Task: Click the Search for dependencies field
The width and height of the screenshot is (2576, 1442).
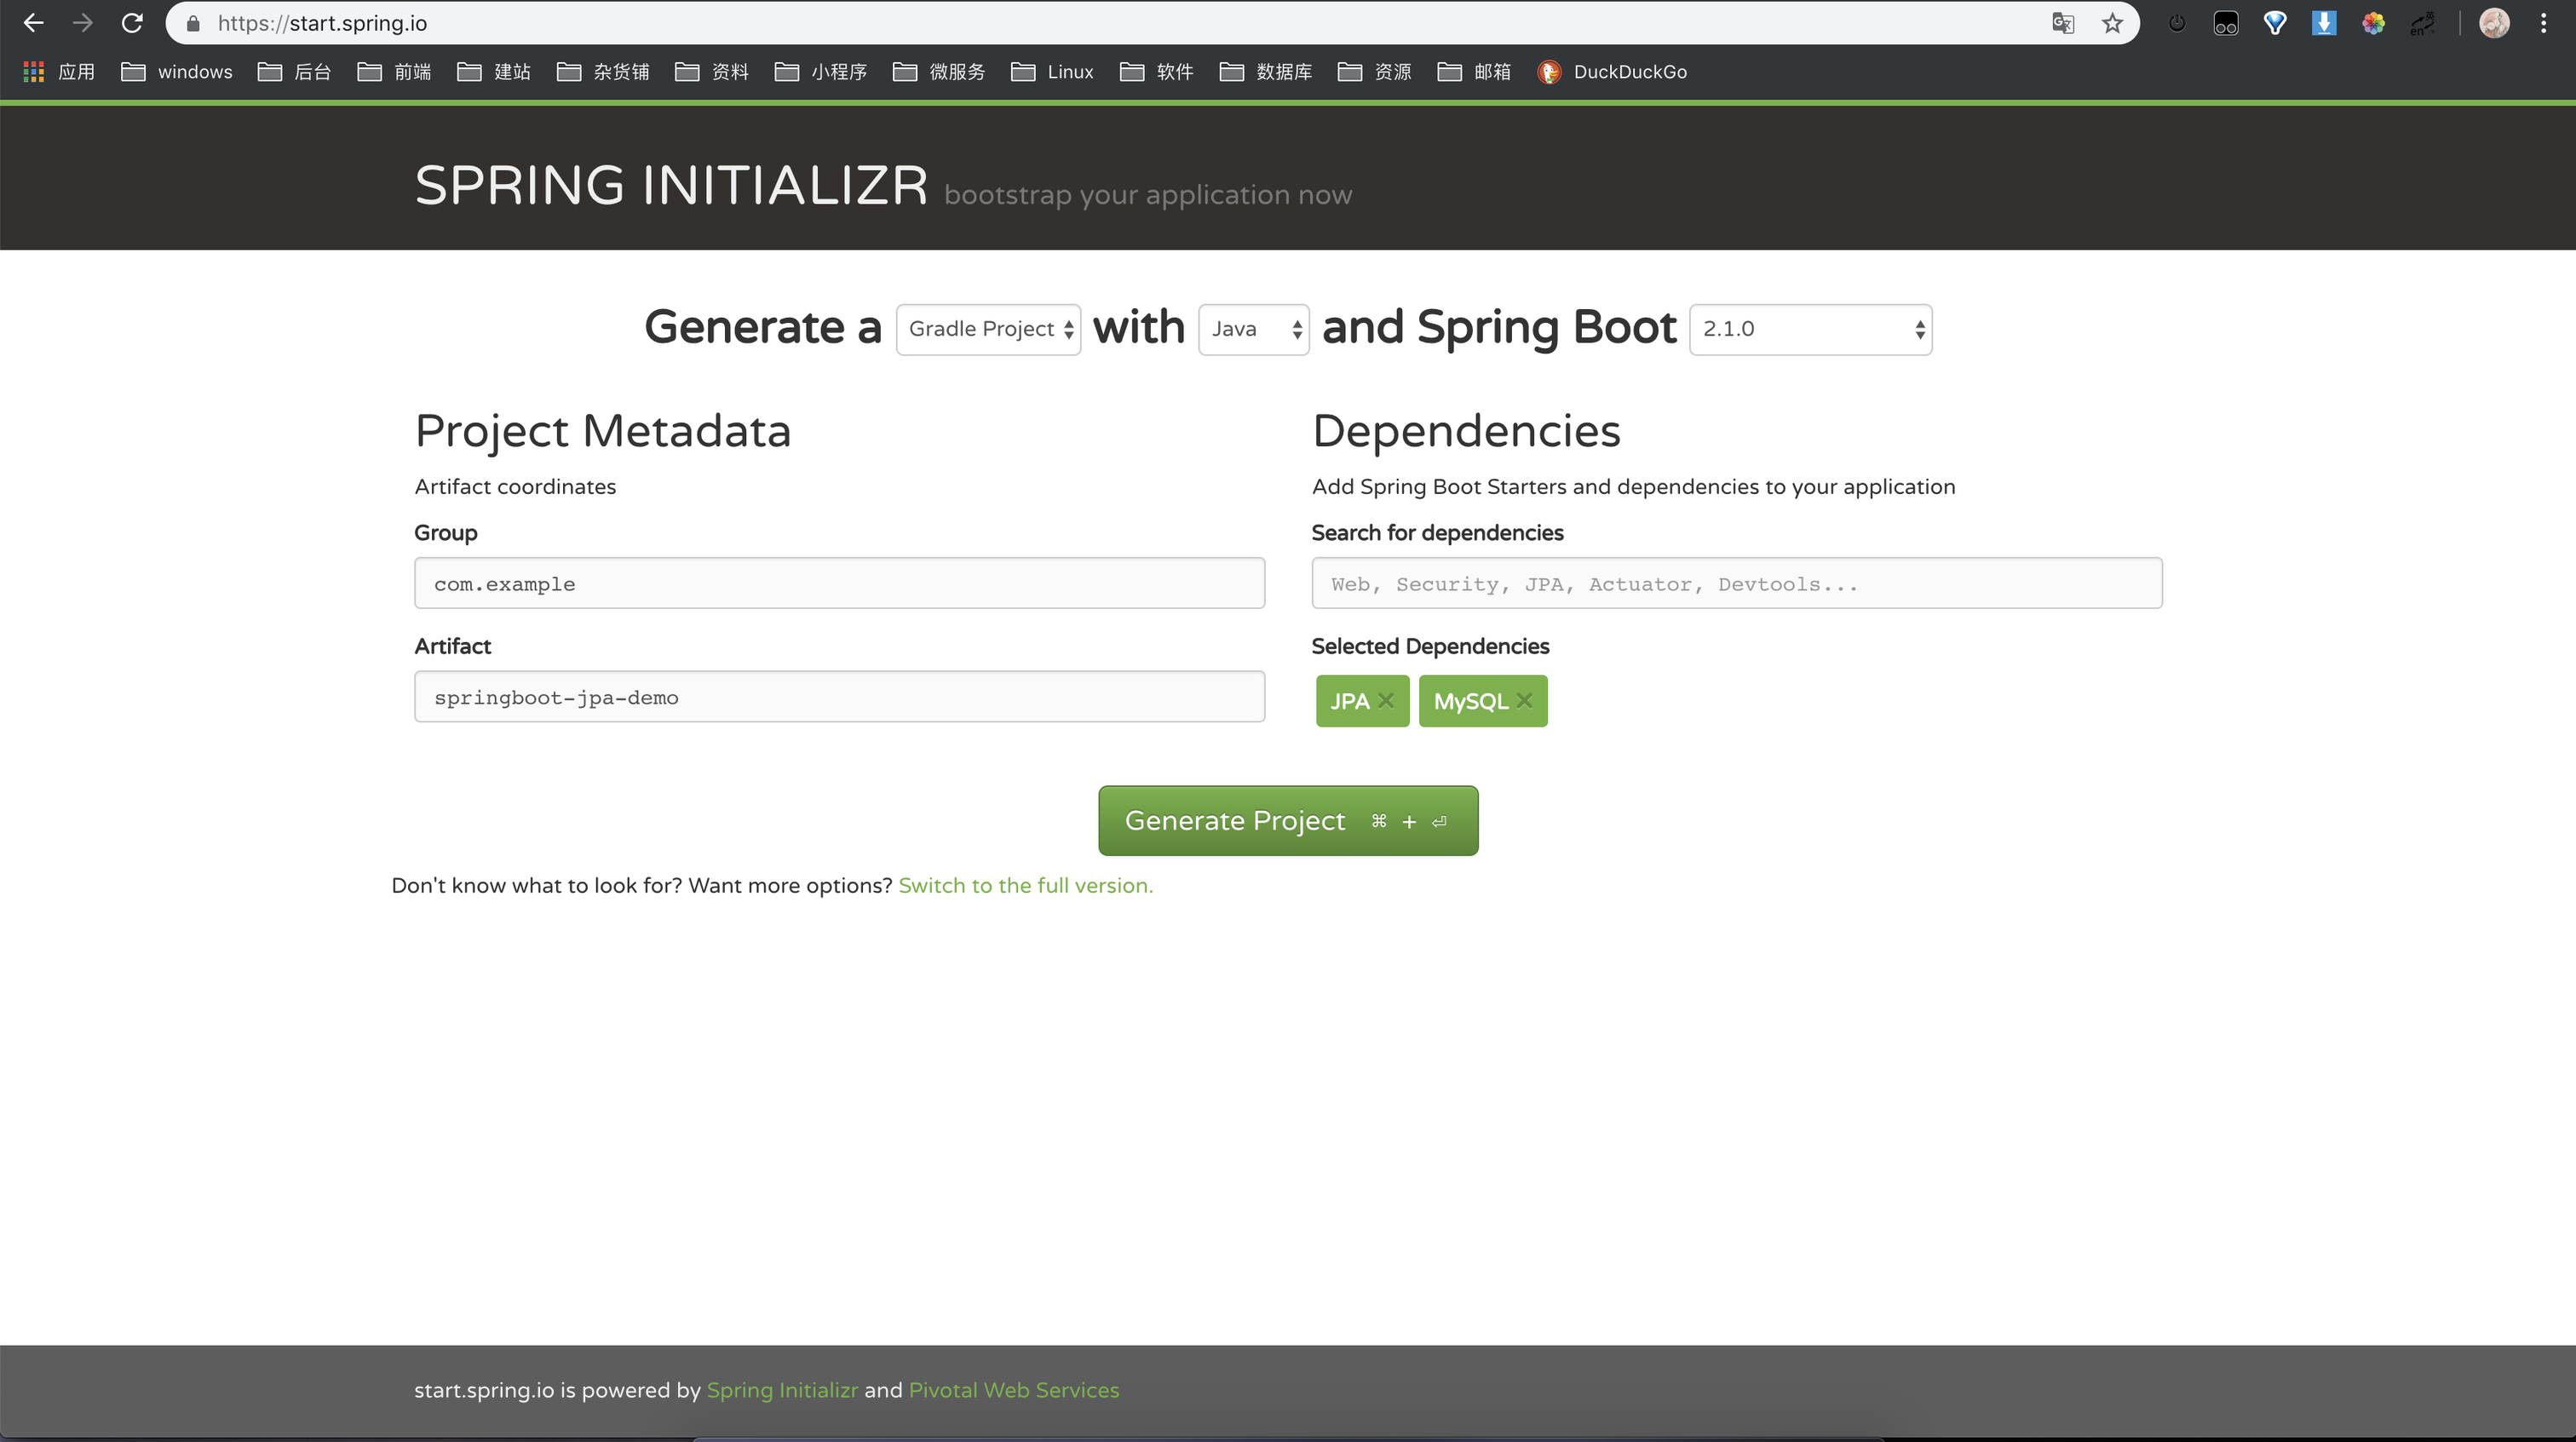Action: click(x=1736, y=584)
